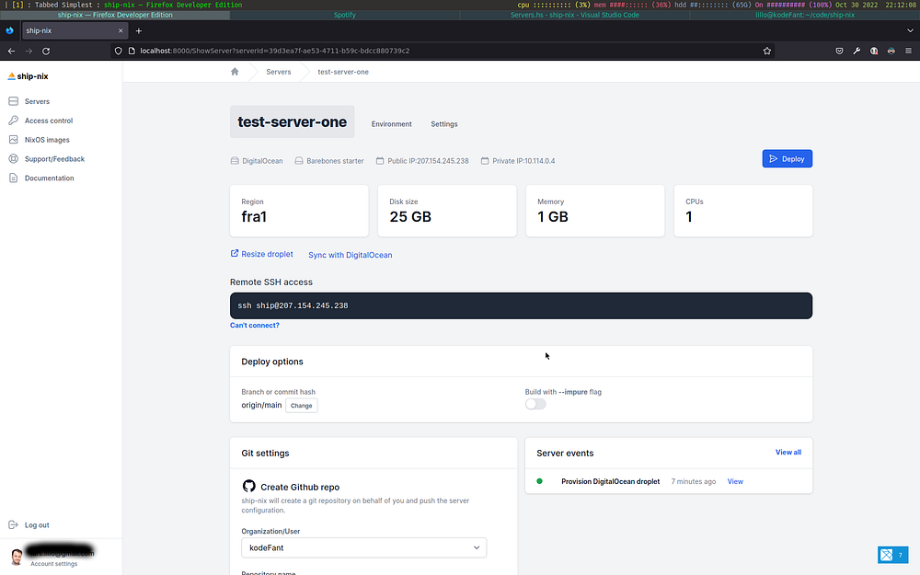The image size is (920, 575).
Task: Switch to the Environment tab
Action: [x=391, y=124]
